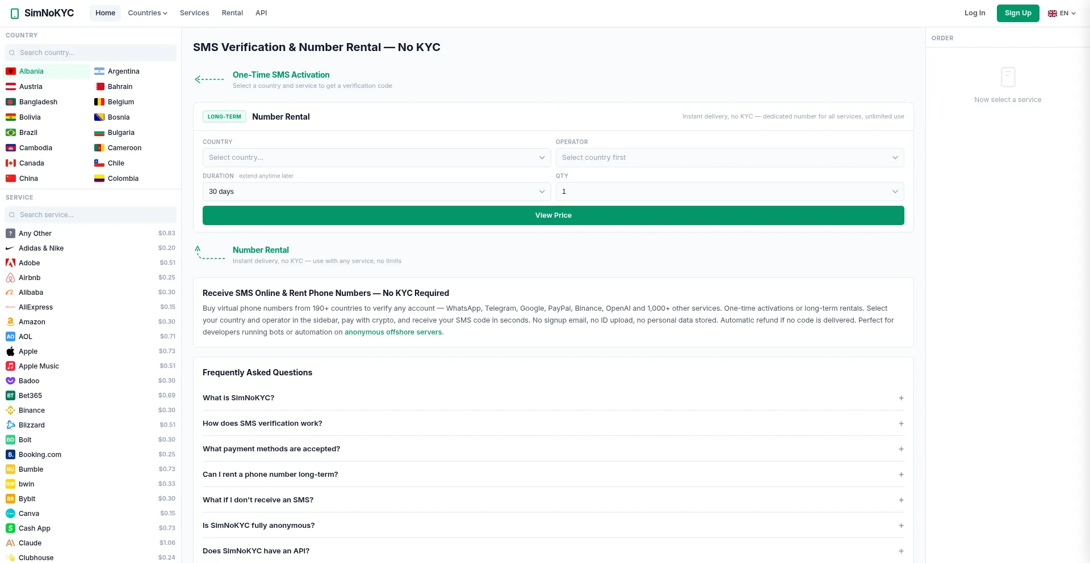Open the One-Time SMS Activation link
Screen dimensions: 1090x563
[x=281, y=75]
